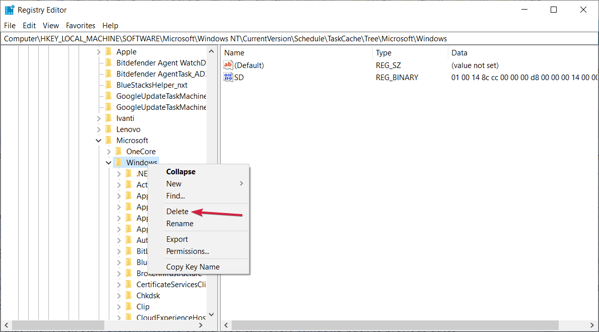Click the Lenovo folder icon
This screenshot has height=332, width=599.
[108, 129]
